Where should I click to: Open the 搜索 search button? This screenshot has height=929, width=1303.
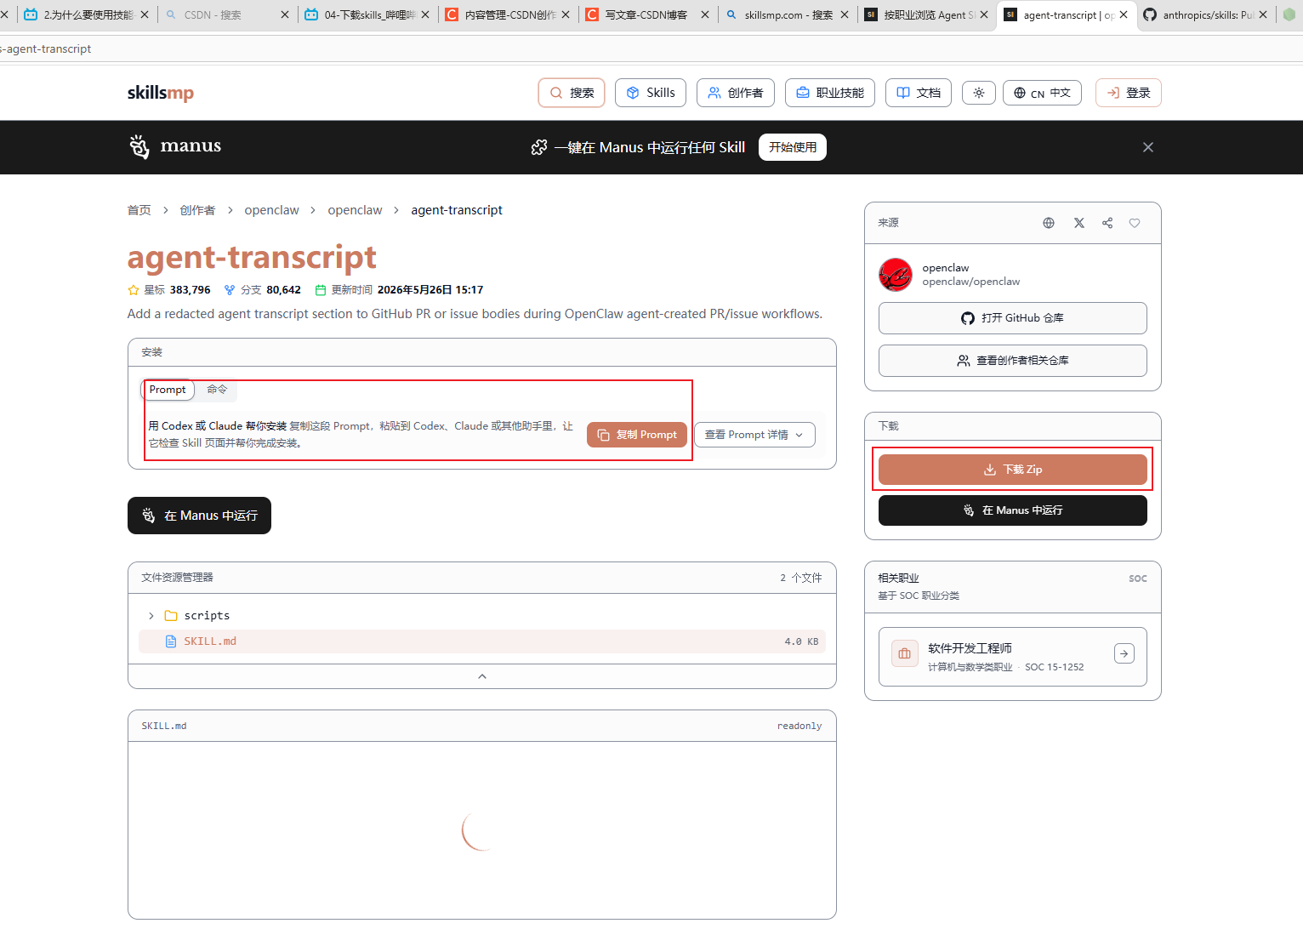pos(572,93)
